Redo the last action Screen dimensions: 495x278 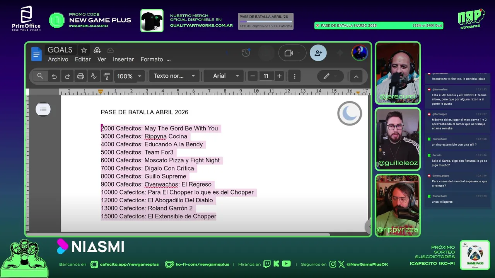click(67, 76)
